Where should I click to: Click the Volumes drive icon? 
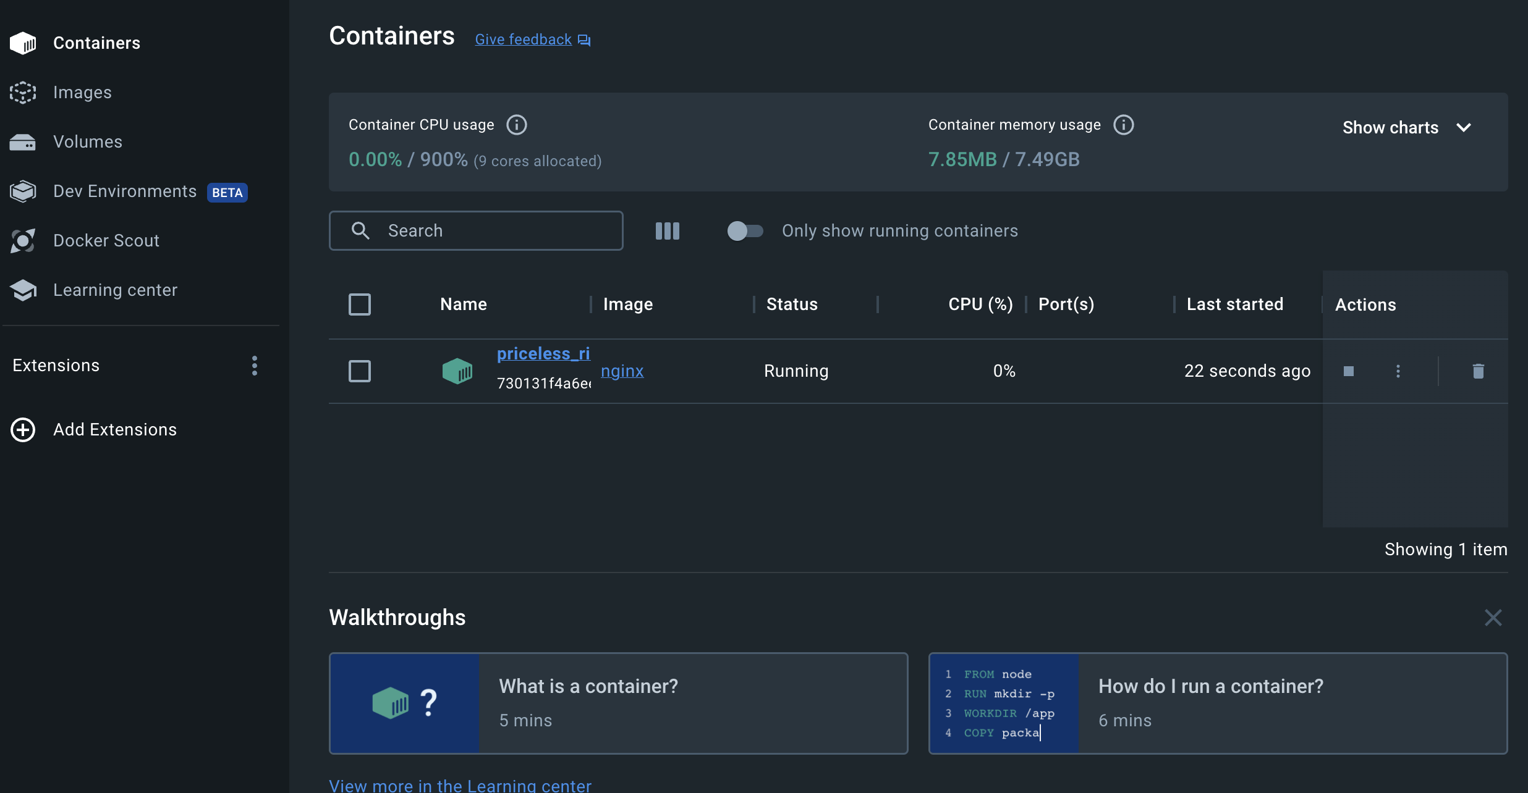[x=23, y=142]
